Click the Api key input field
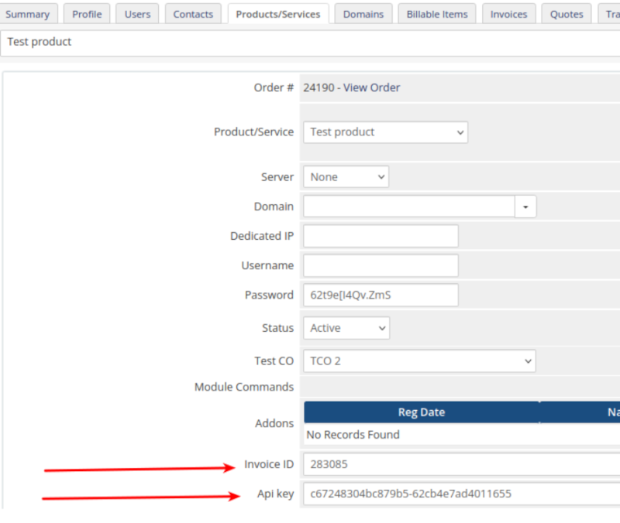The height and width of the screenshot is (523, 620). click(461, 494)
